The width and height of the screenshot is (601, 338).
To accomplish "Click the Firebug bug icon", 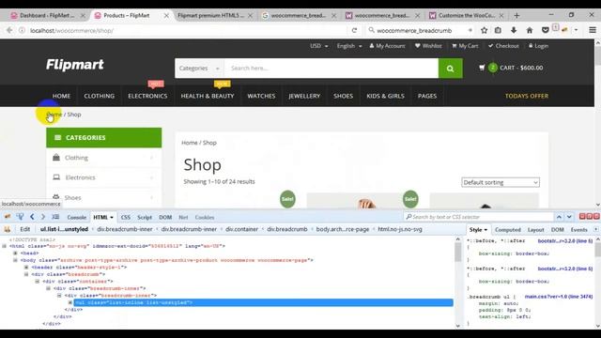I will pyautogui.click(x=8, y=217).
